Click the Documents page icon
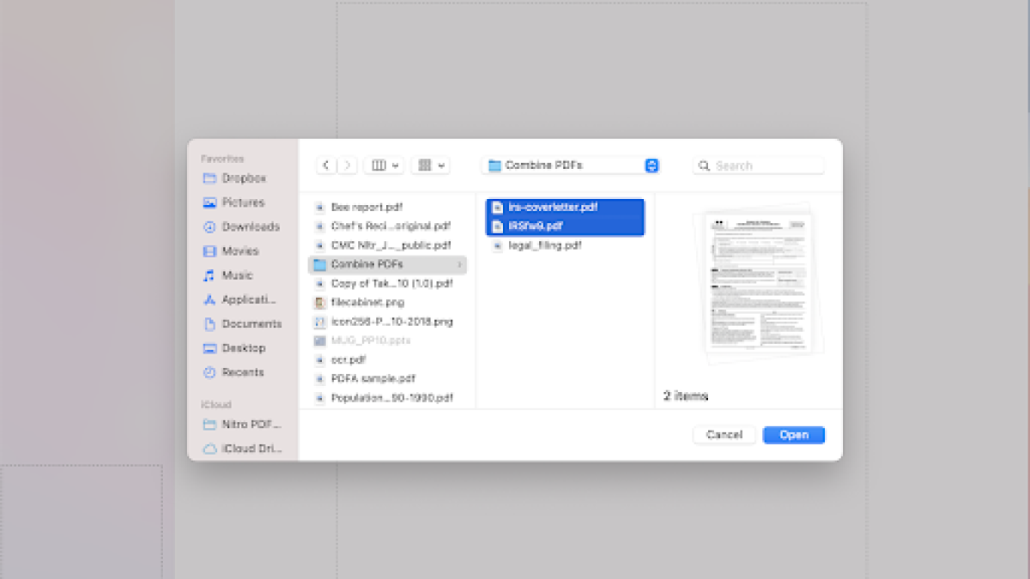This screenshot has height=579, width=1030. (209, 324)
